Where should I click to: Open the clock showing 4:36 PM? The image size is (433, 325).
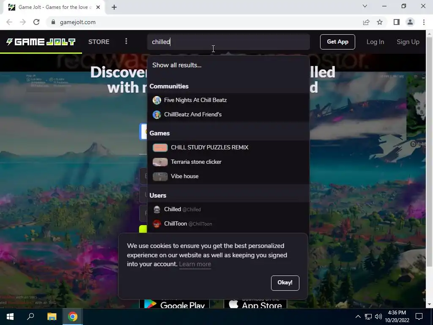[x=397, y=317]
